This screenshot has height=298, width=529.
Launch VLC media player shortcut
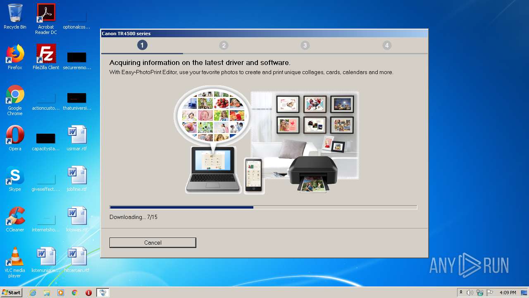coord(15,262)
